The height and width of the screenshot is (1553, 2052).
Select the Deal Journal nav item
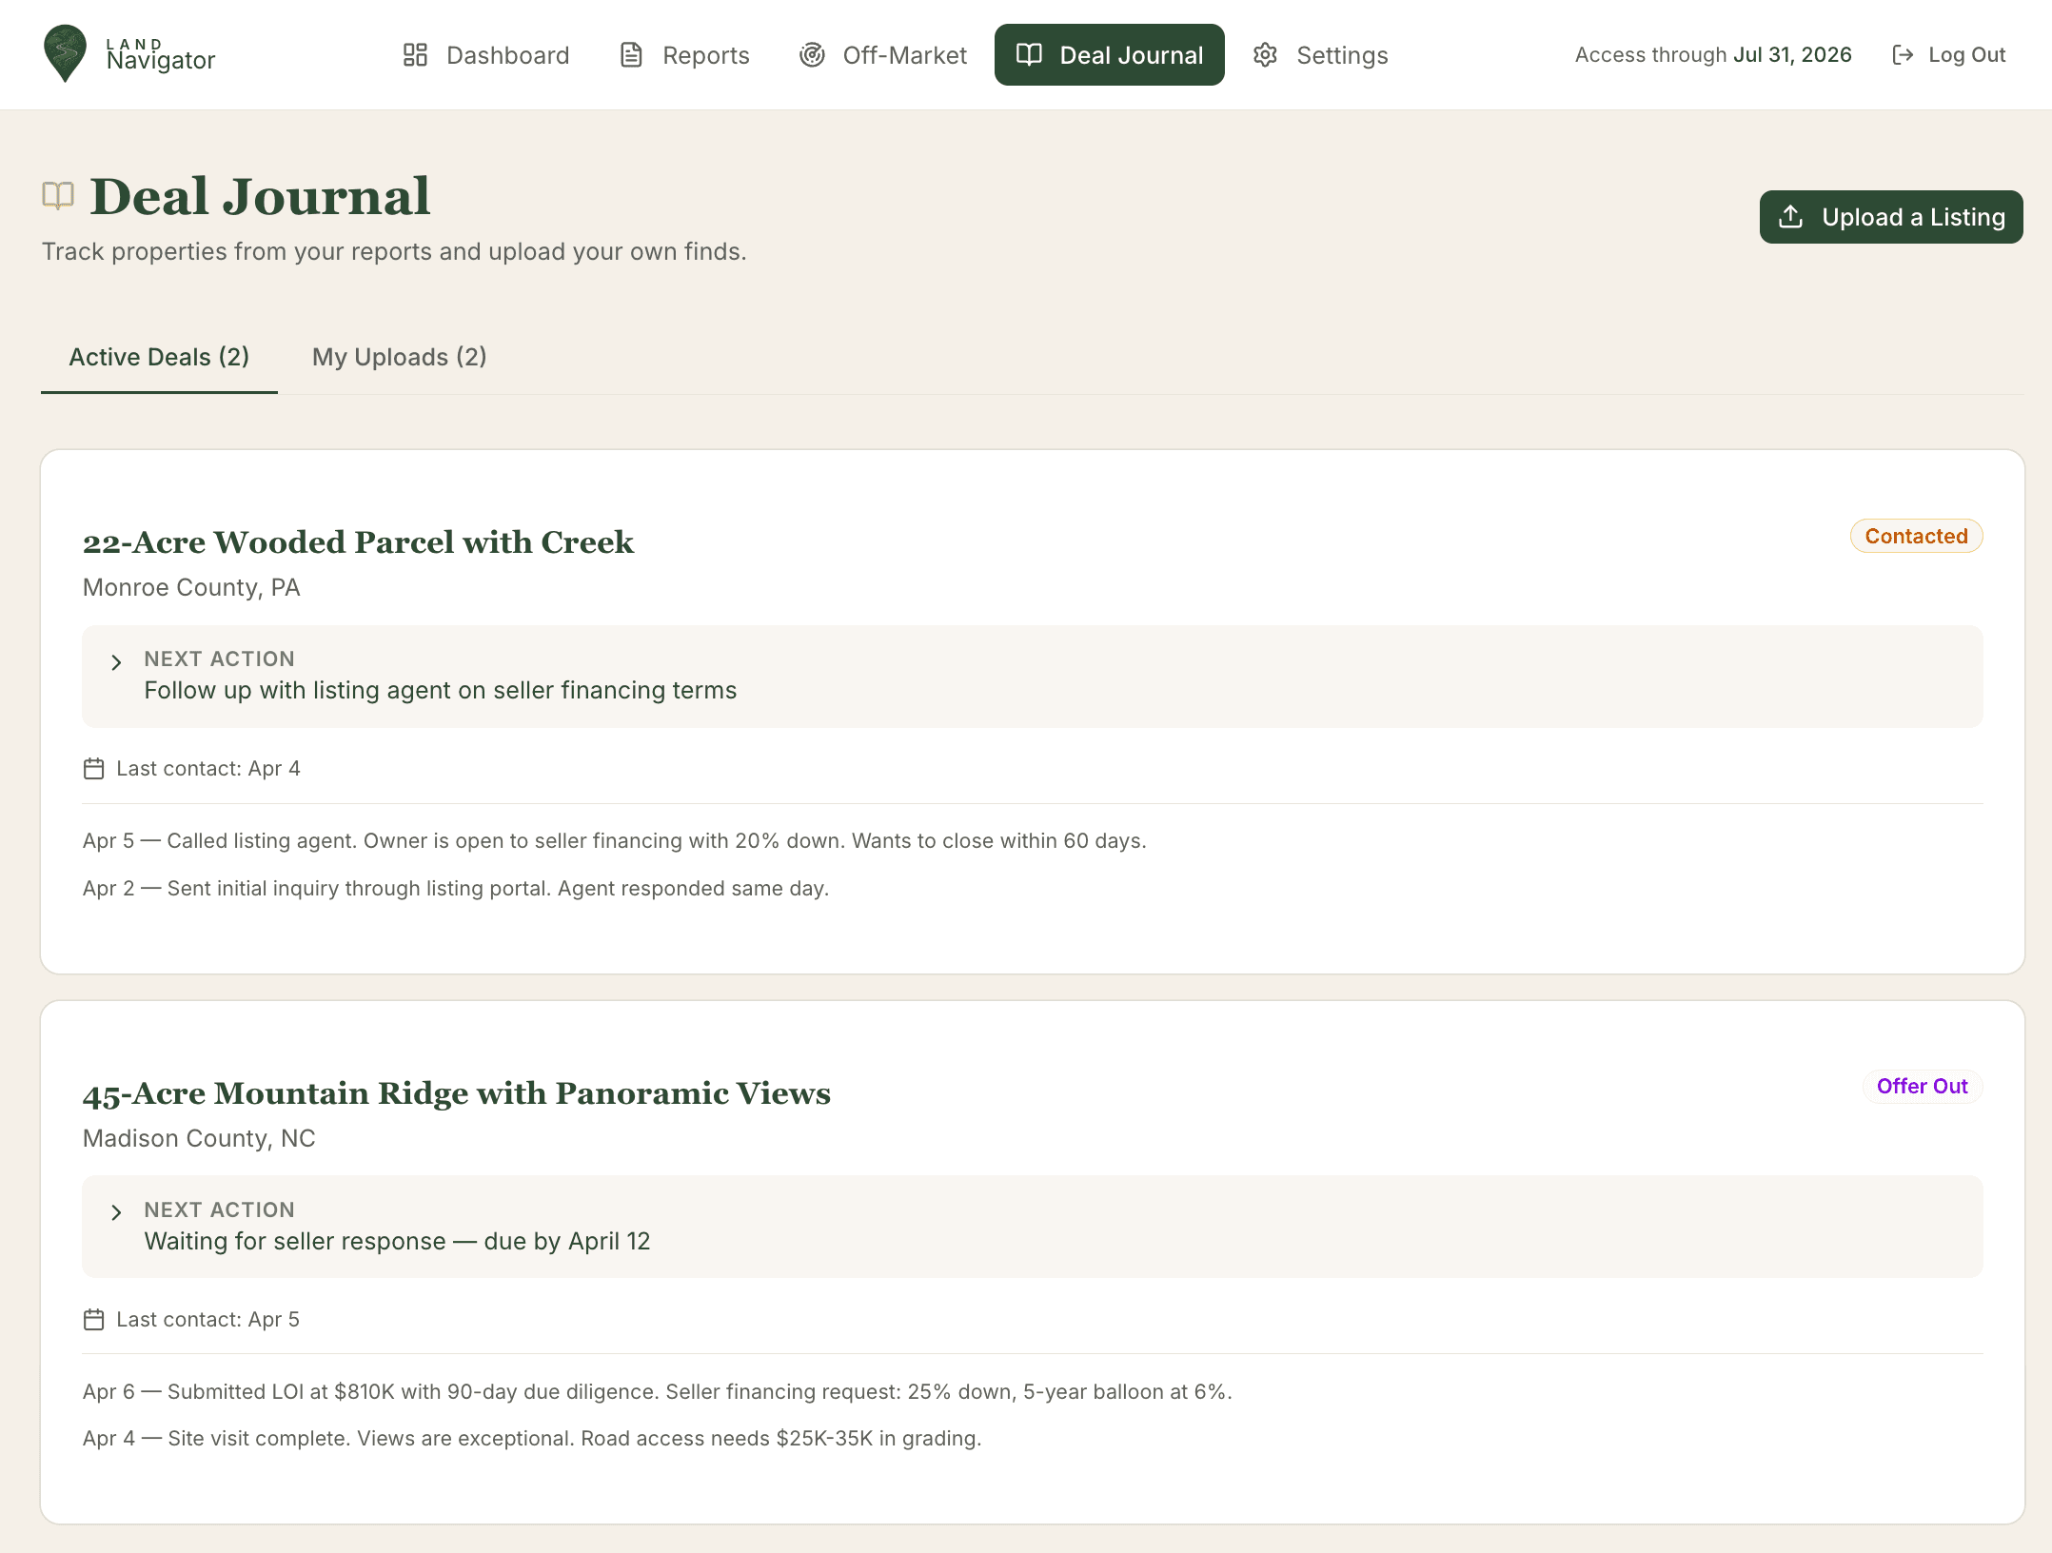coord(1110,55)
